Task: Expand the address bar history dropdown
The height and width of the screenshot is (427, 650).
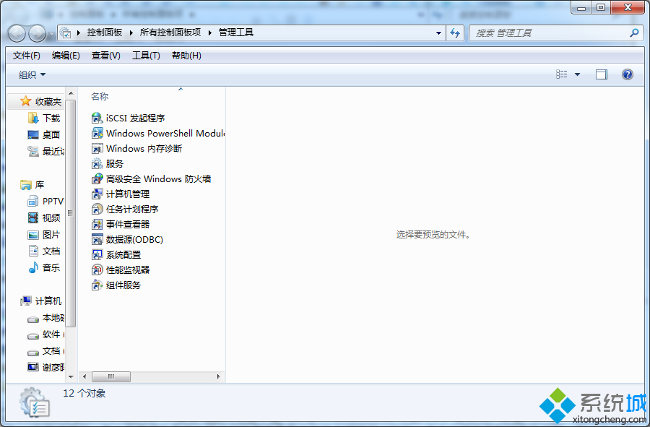Action: click(x=438, y=33)
